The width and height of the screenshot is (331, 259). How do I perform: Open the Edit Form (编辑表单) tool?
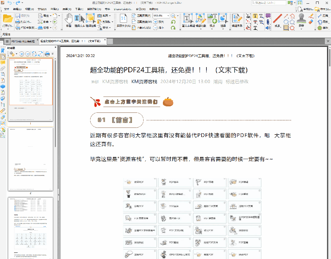(x=237, y=21)
